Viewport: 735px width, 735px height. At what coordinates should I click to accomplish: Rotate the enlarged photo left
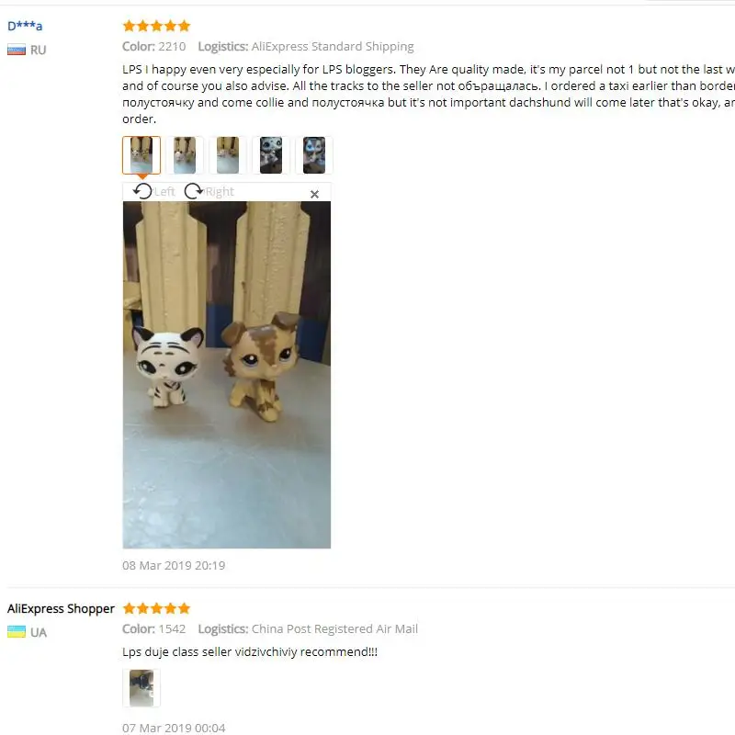click(x=153, y=191)
